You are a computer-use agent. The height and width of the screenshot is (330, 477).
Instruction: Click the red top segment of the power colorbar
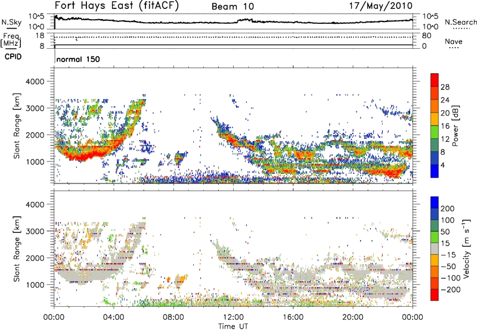435,80
